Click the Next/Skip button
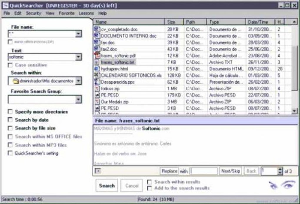 click(231, 170)
